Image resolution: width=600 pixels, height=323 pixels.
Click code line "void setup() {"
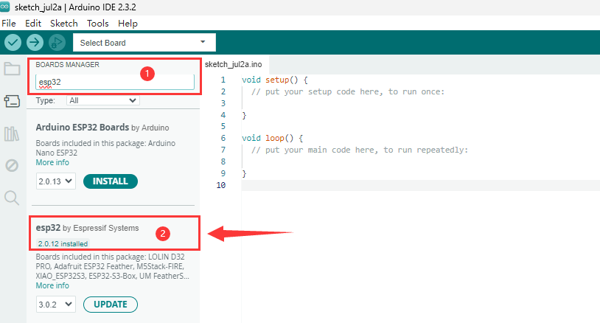(275, 80)
